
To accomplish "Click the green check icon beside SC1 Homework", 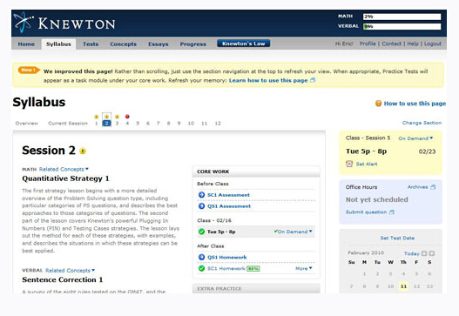I will (x=201, y=268).
